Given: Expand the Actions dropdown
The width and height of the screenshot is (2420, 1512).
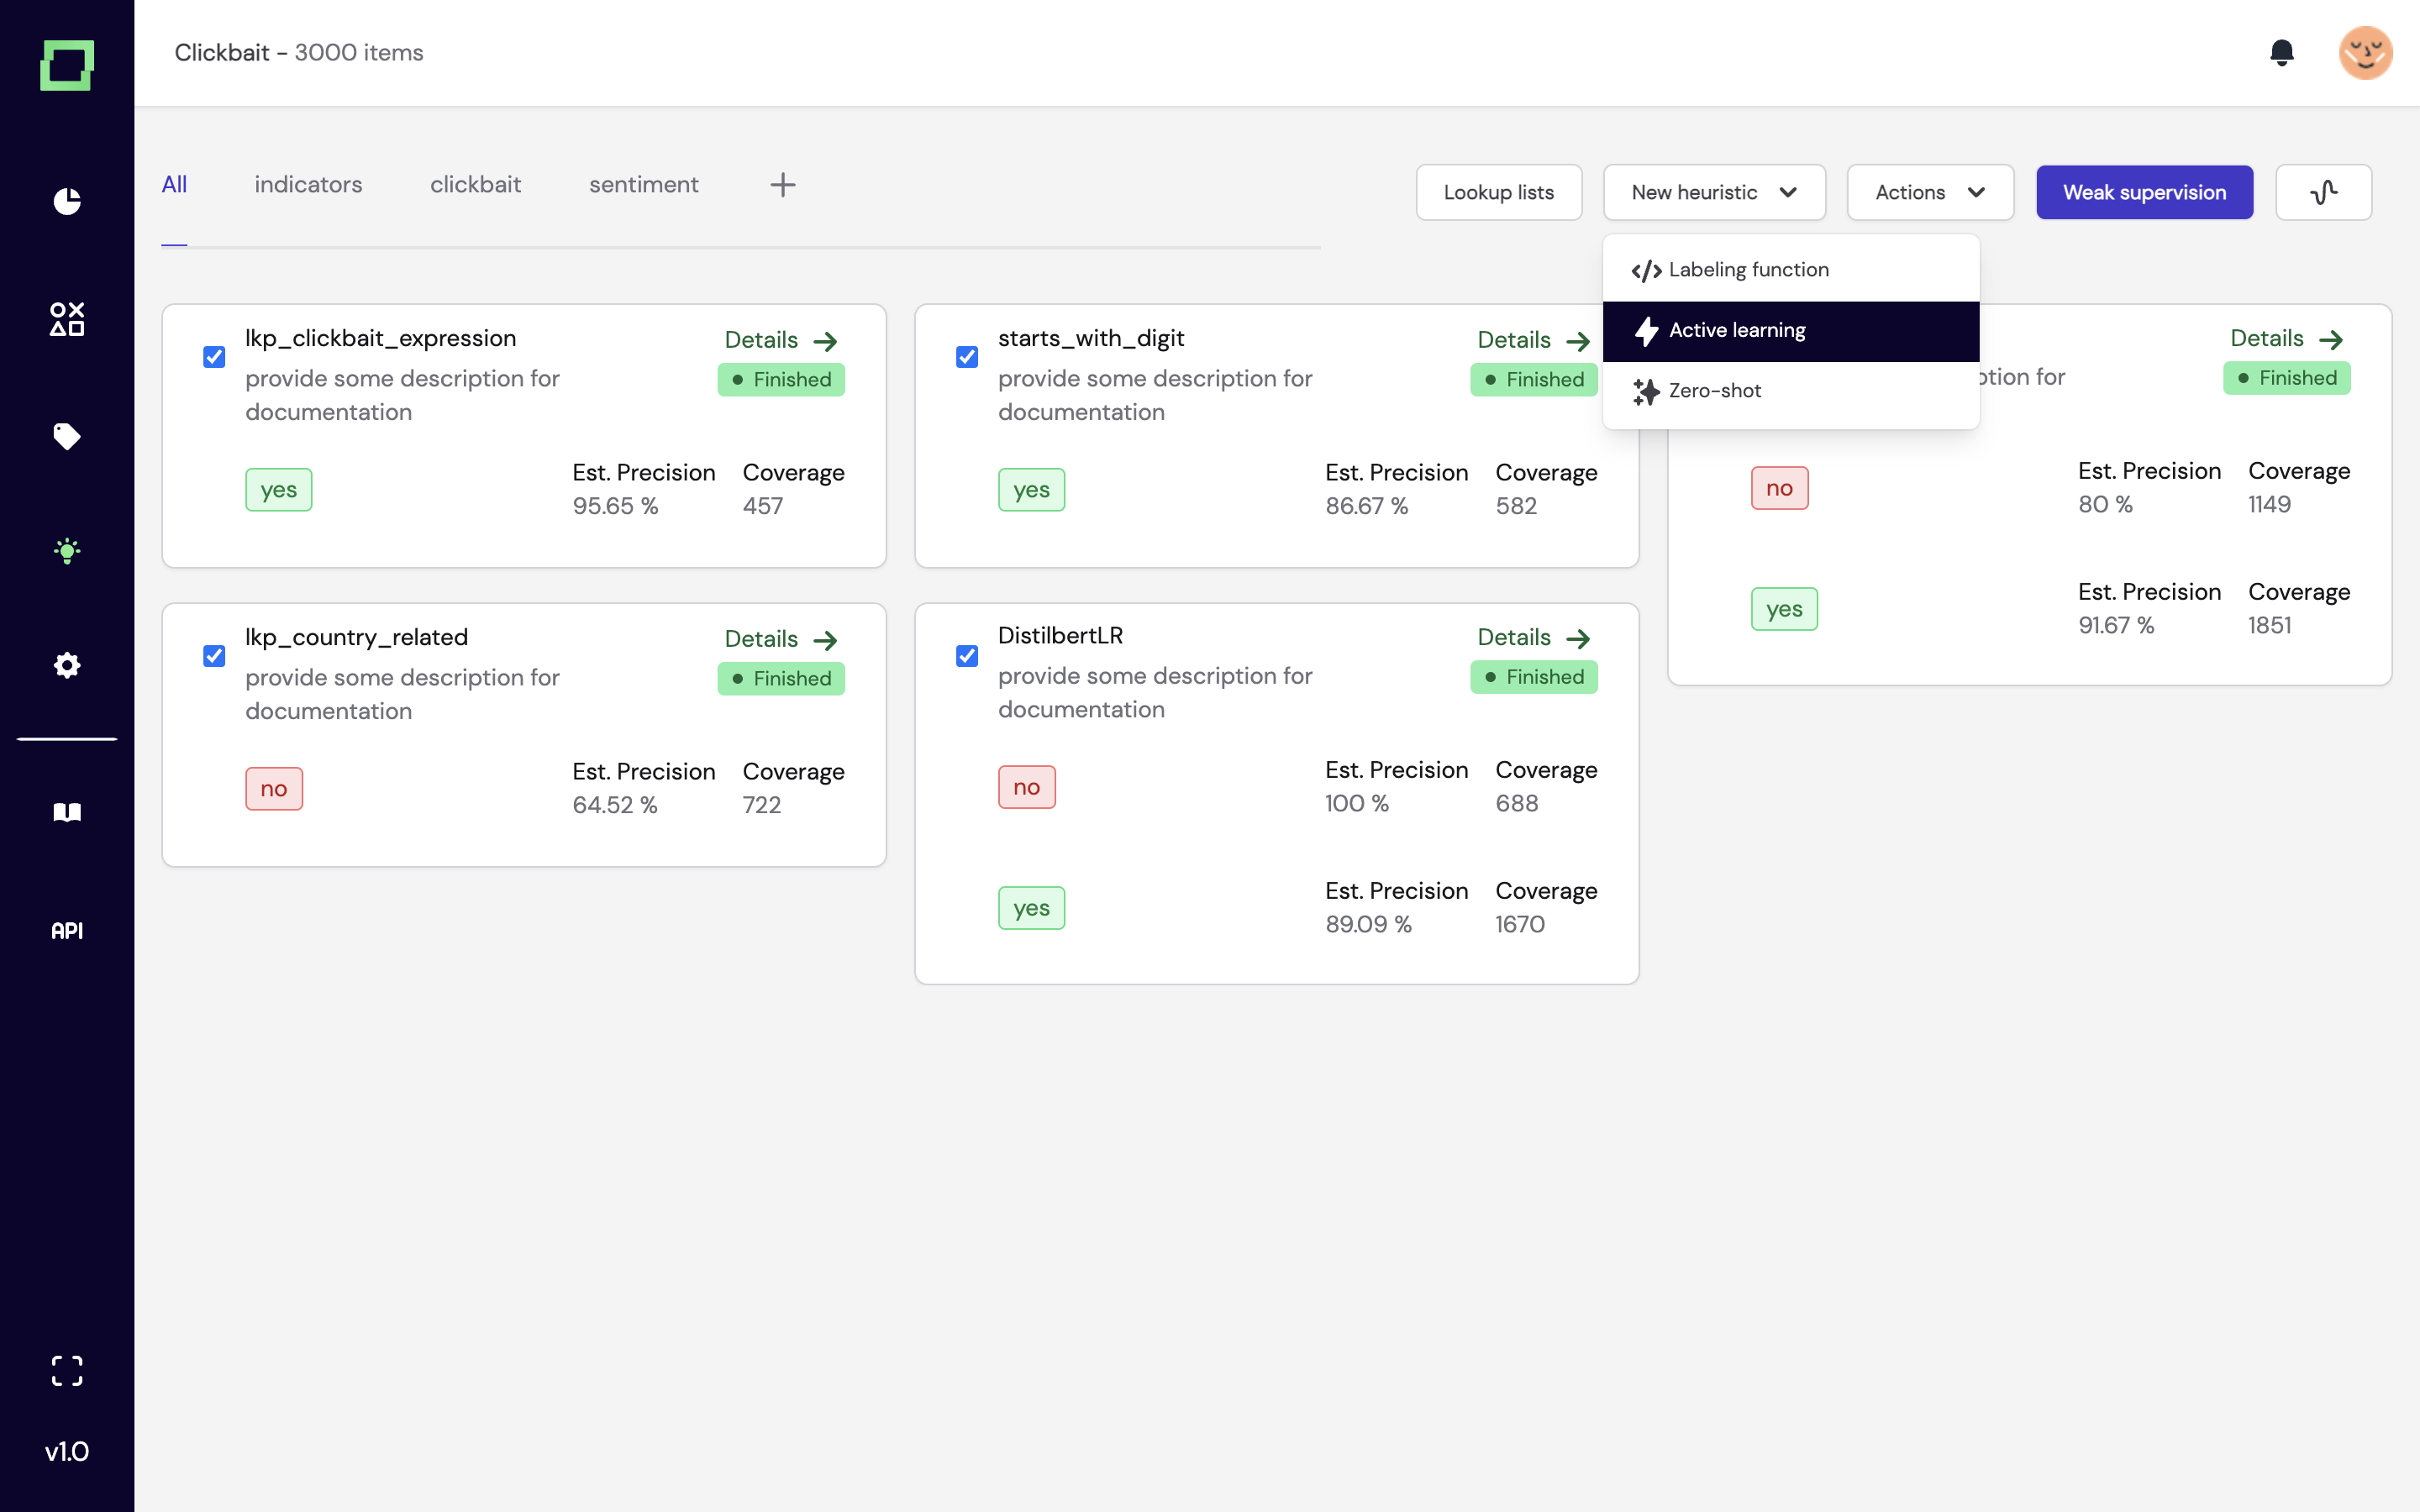Looking at the screenshot, I should click(1929, 192).
